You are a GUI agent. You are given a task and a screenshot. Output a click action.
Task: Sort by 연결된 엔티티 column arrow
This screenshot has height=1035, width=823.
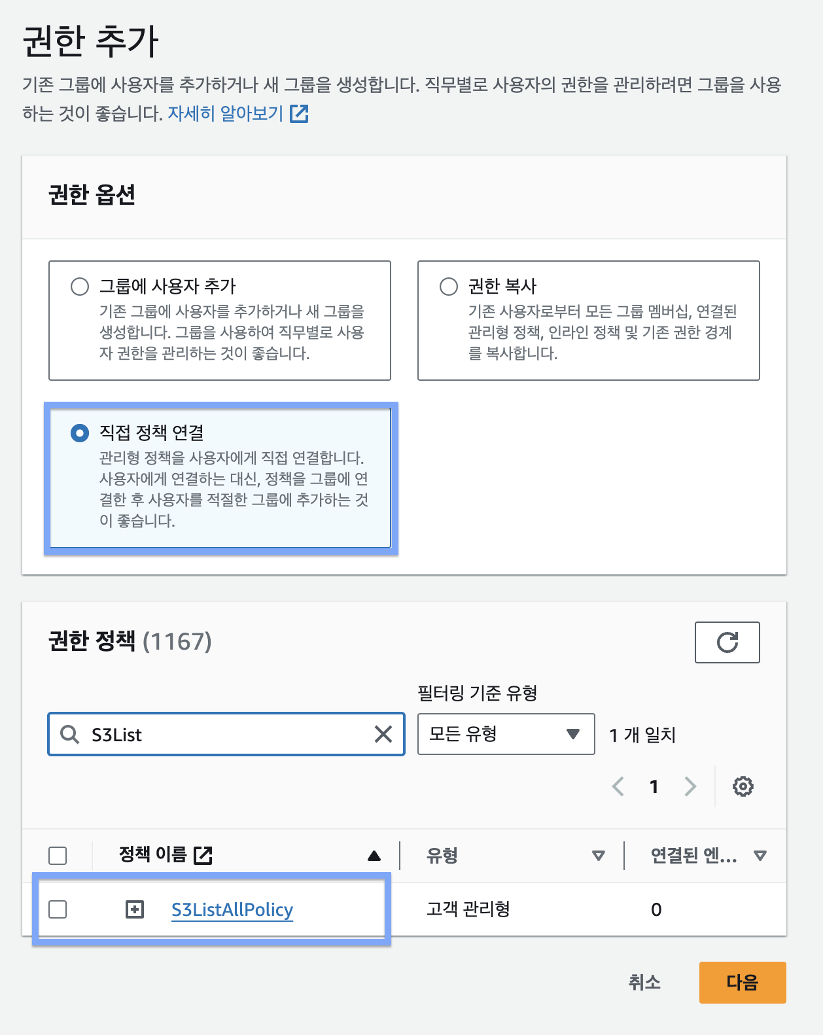(760, 856)
